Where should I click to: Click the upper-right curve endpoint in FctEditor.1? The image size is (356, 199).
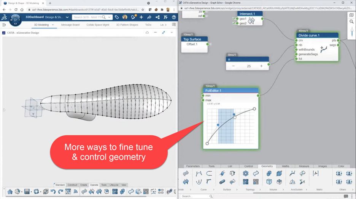[254, 109]
